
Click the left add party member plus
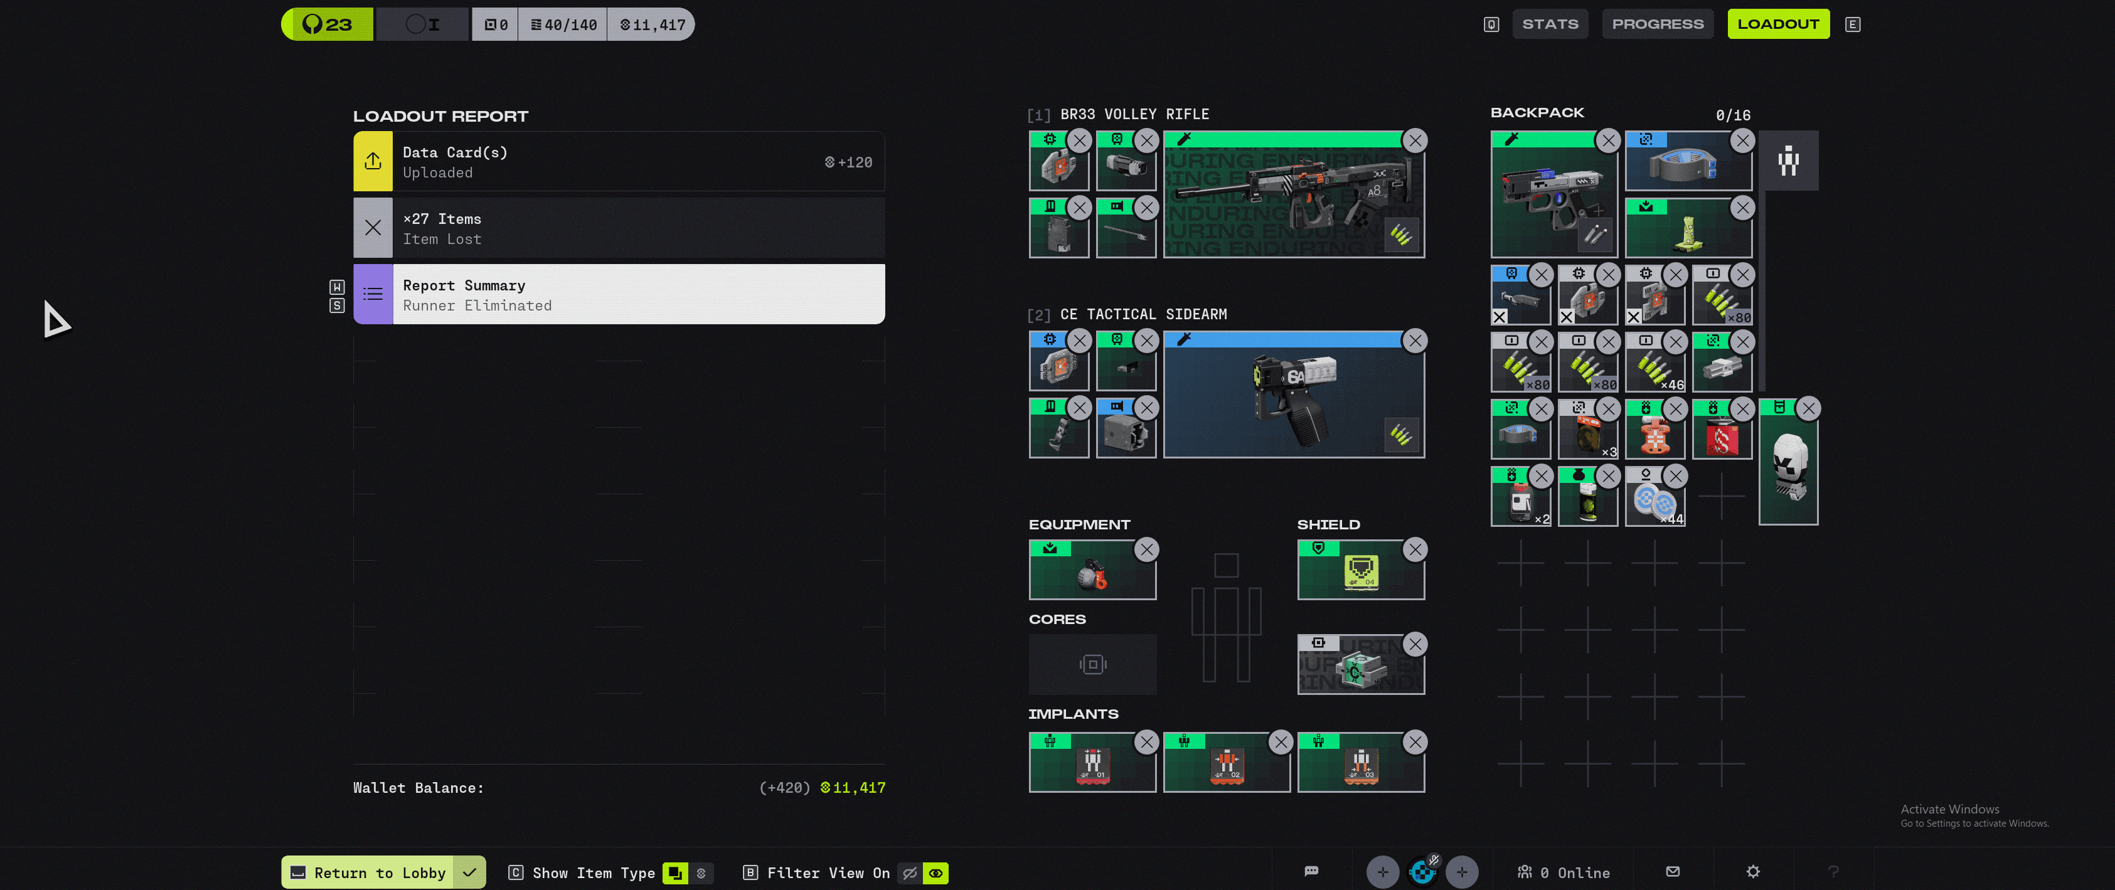click(x=1383, y=871)
